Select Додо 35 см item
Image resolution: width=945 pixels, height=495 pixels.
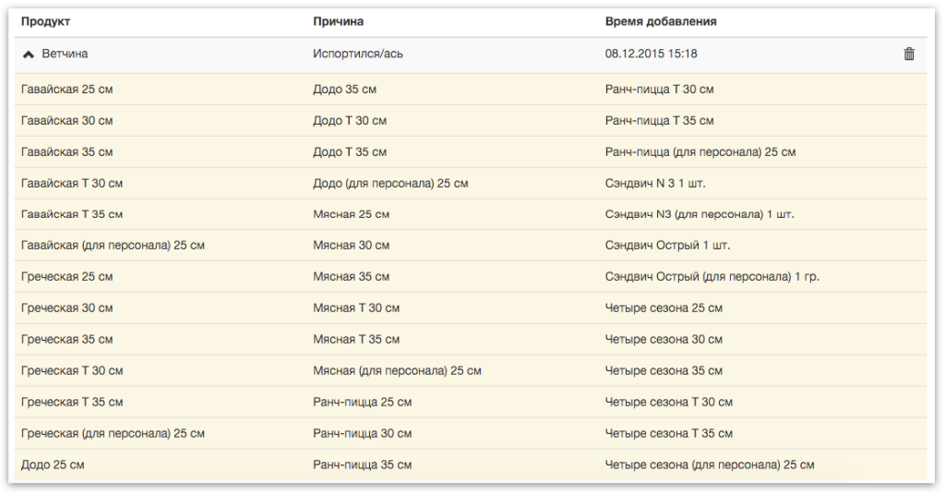tap(345, 90)
